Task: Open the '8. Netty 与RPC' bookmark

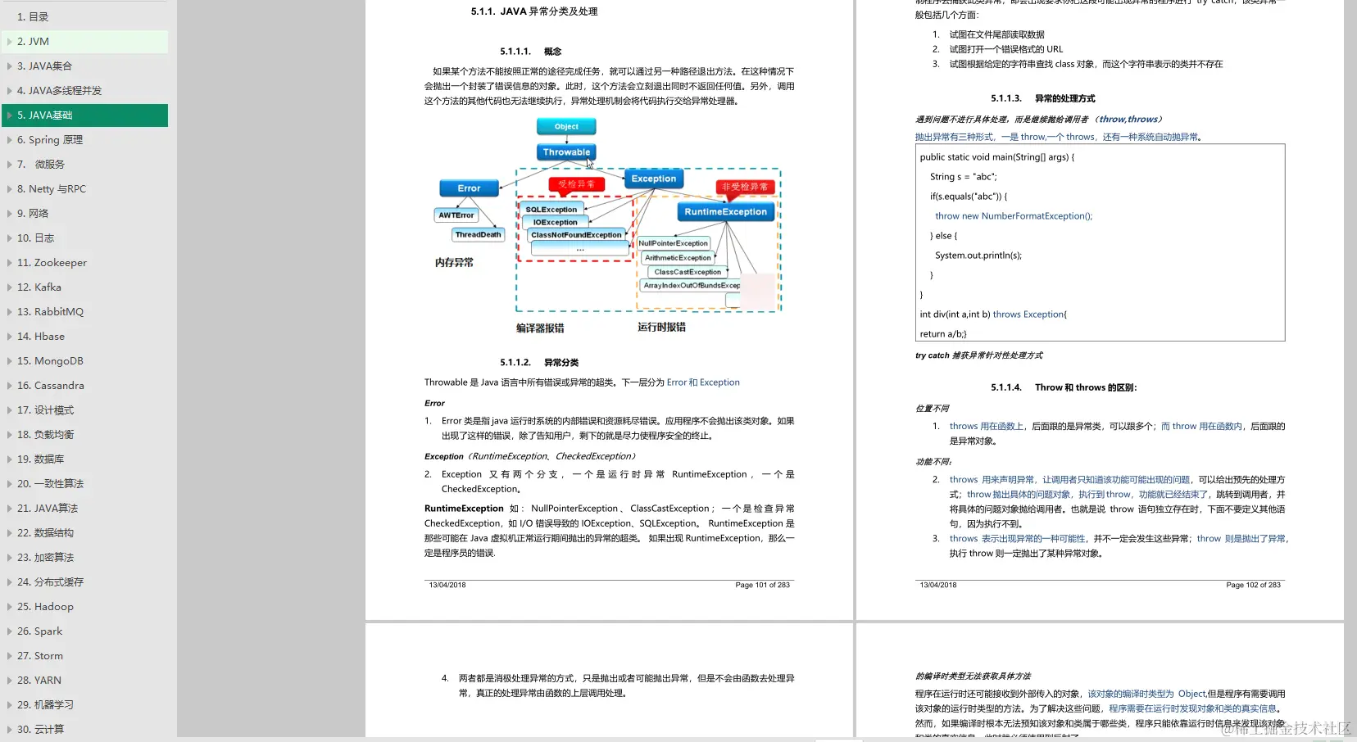Action: [52, 188]
